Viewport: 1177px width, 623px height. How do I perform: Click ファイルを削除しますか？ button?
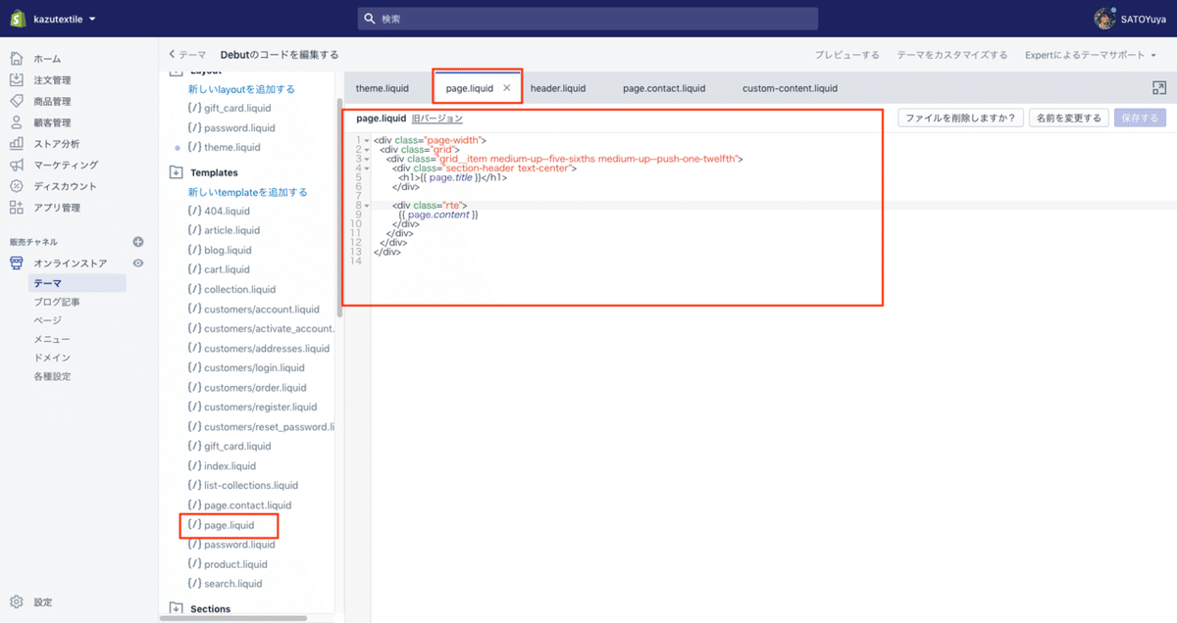(961, 118)
